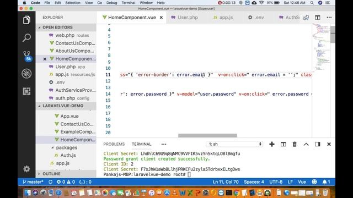353x198 pixels.
Task: Click the code minimap preview
Action: pyautogui.click(x=321, y=47)
